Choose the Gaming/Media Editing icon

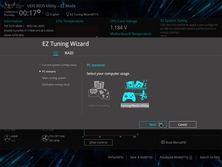tap(135, 90)
